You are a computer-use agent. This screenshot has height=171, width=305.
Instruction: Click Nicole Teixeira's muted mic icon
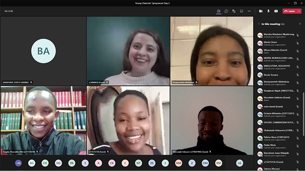click(298, 75)
